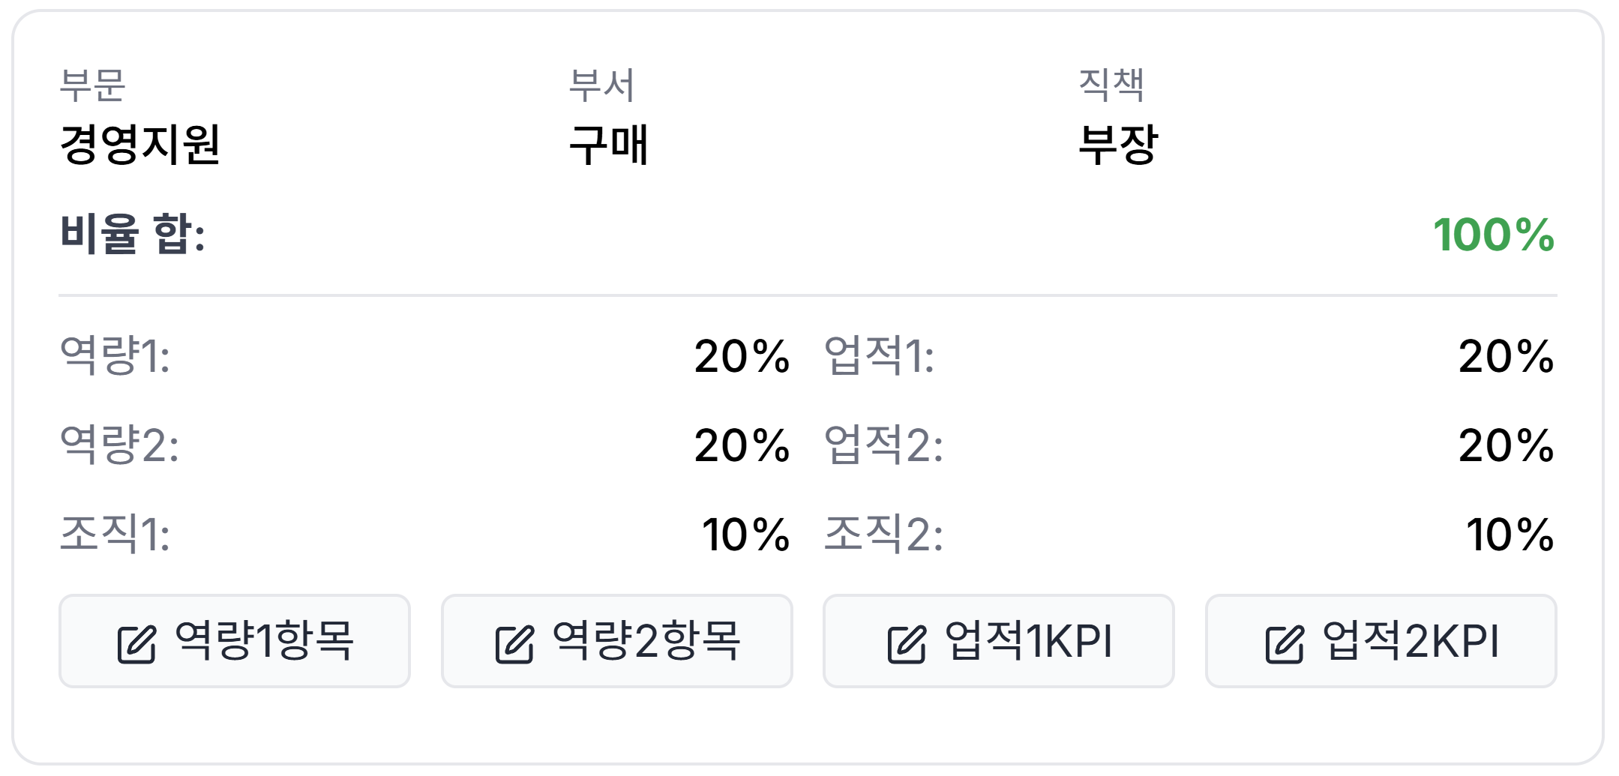
Task: Click the 업적1 percentage value
Action: point(1506,355)
